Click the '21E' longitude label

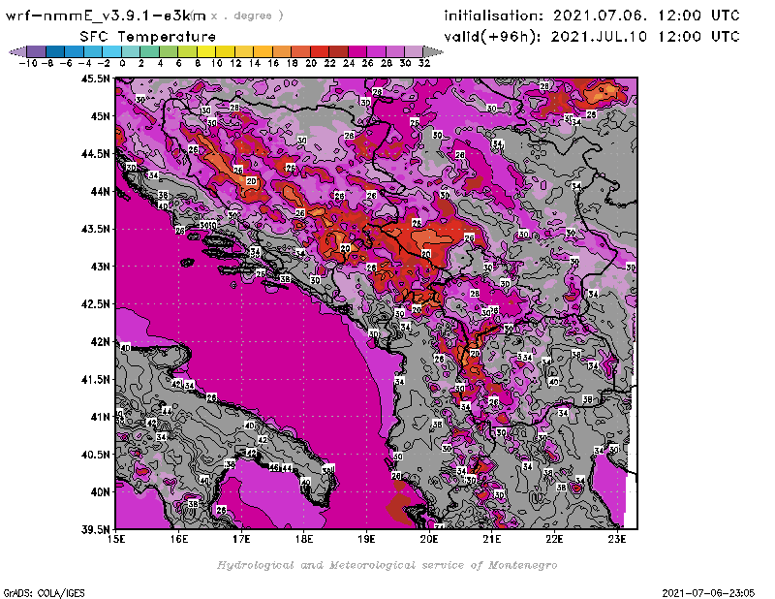[492, 539]
